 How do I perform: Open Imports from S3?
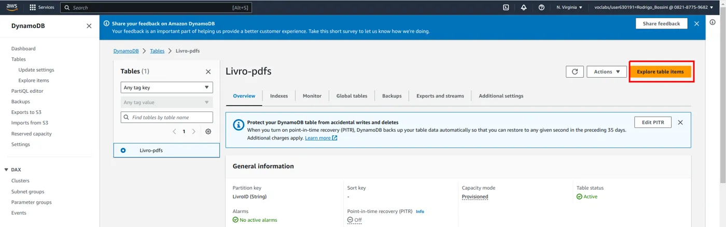pos(30,123)
